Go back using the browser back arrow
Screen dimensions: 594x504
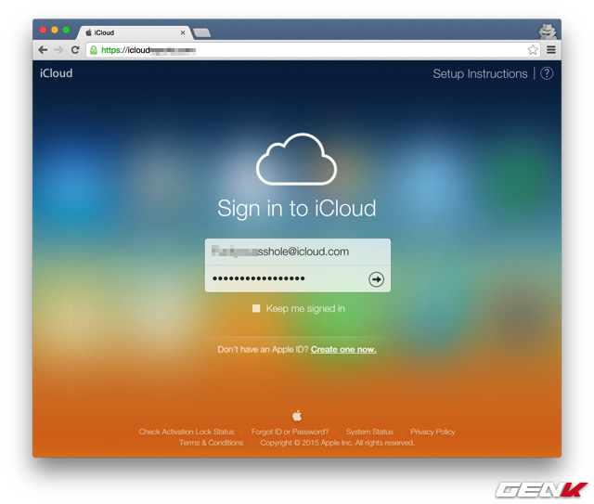pos(43,50)
